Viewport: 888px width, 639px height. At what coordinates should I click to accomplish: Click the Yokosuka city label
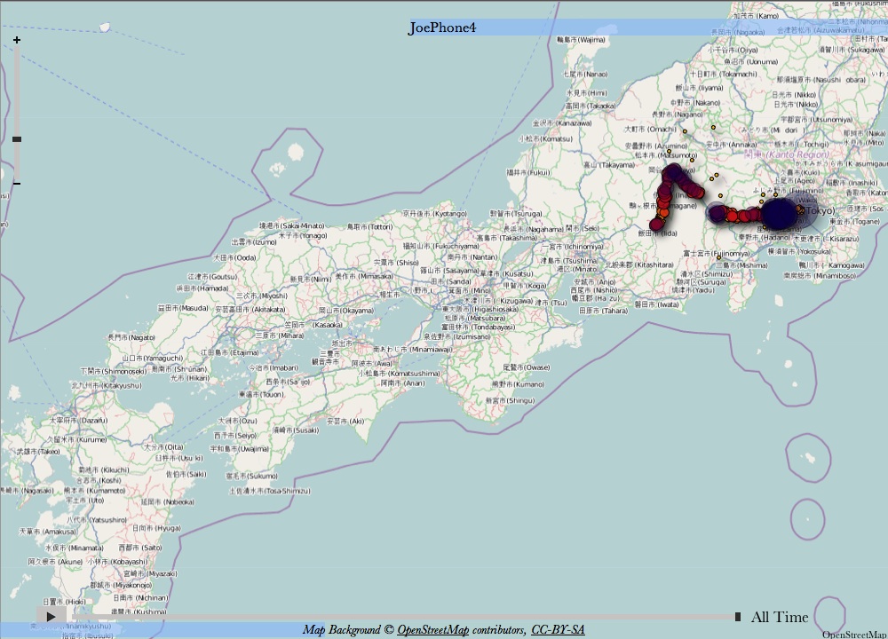[x=798, y=251]
